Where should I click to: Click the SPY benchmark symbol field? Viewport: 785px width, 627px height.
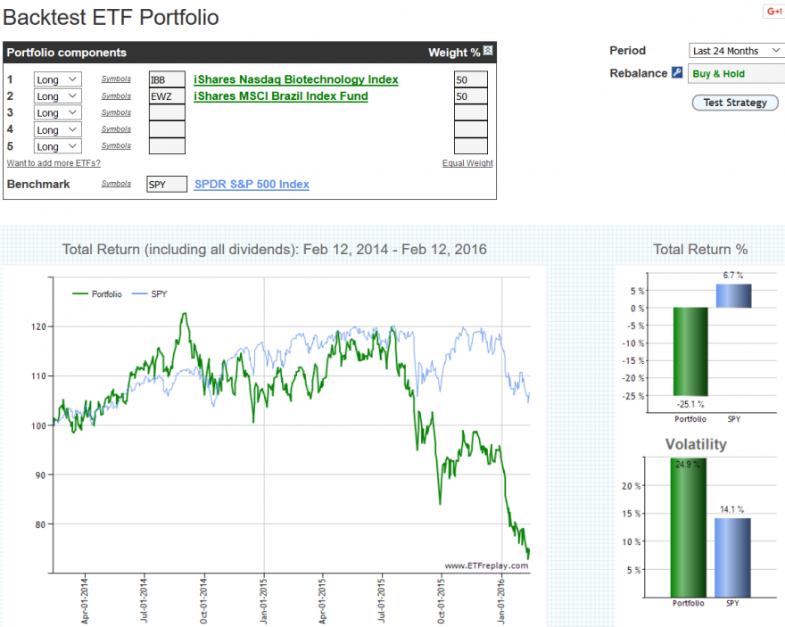click(167, 184)
